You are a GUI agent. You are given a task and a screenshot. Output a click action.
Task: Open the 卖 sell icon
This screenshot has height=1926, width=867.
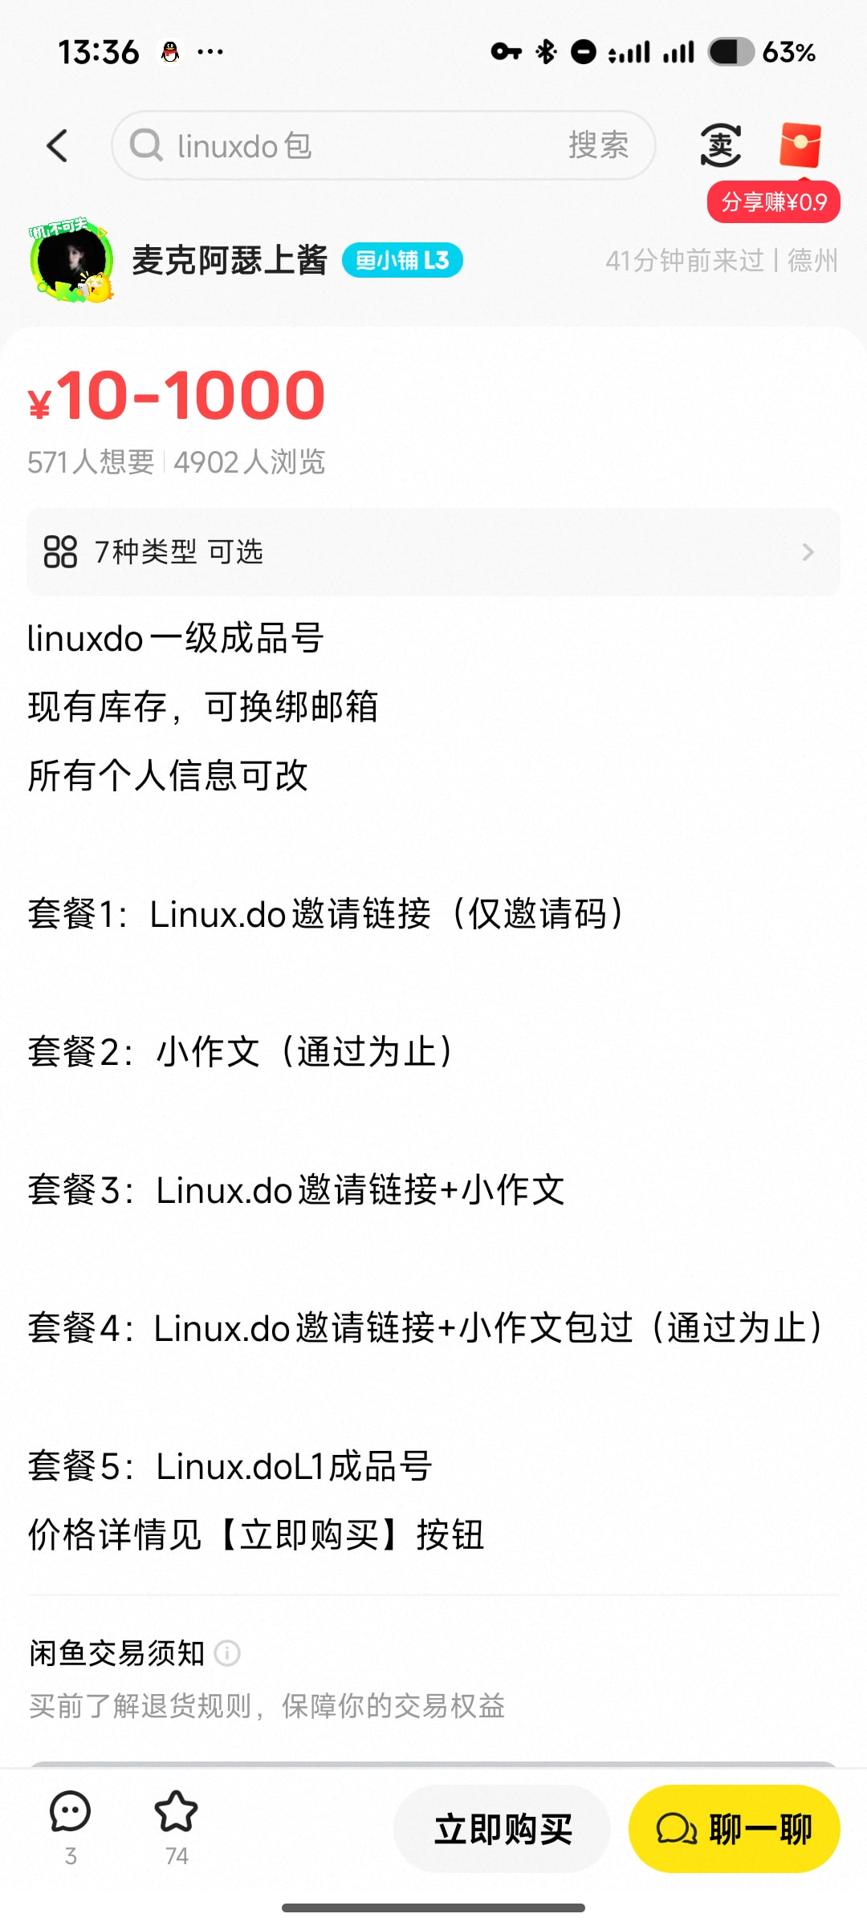pyautogui.click(x=720, y=145)
